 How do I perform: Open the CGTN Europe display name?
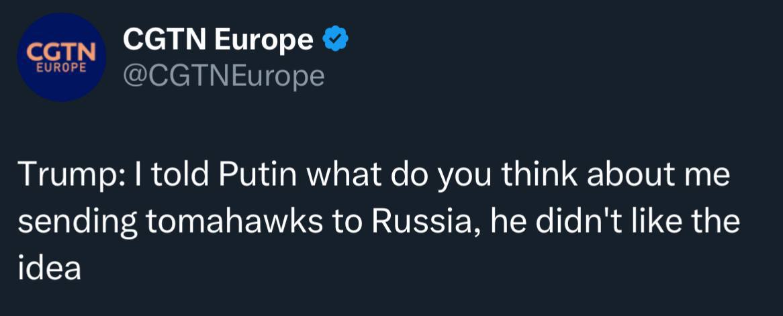click(x=218, y=42)
